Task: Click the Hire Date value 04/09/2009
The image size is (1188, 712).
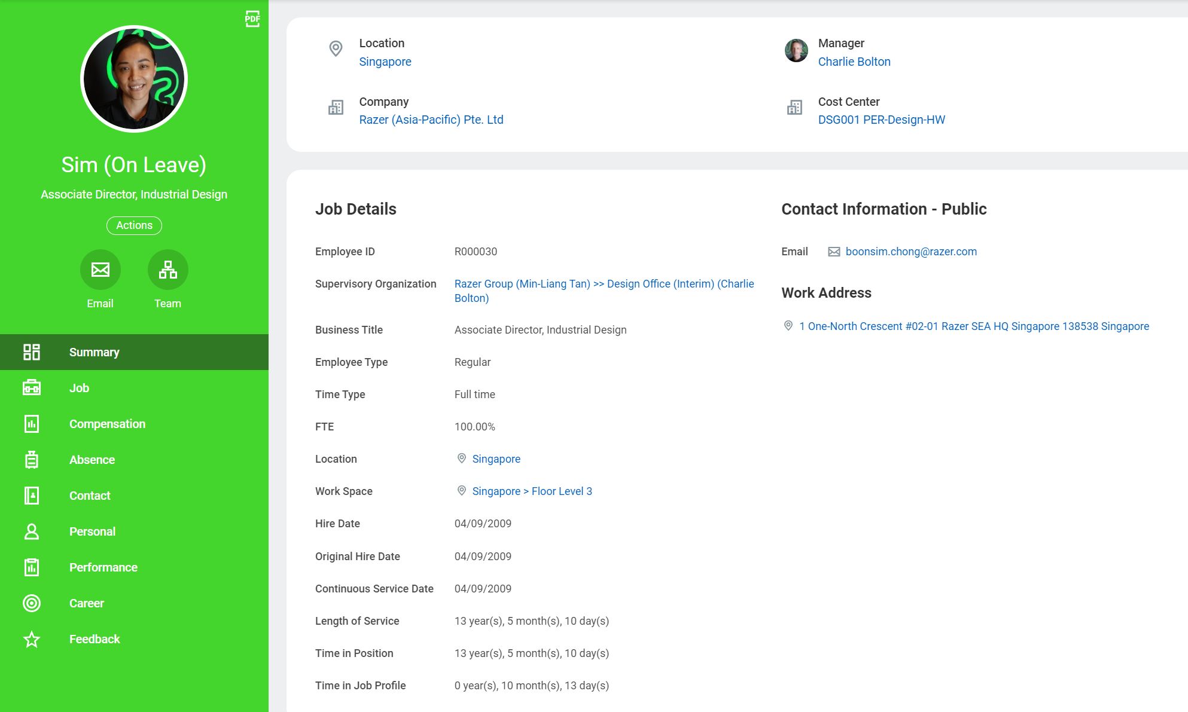Action: (483, 523)
